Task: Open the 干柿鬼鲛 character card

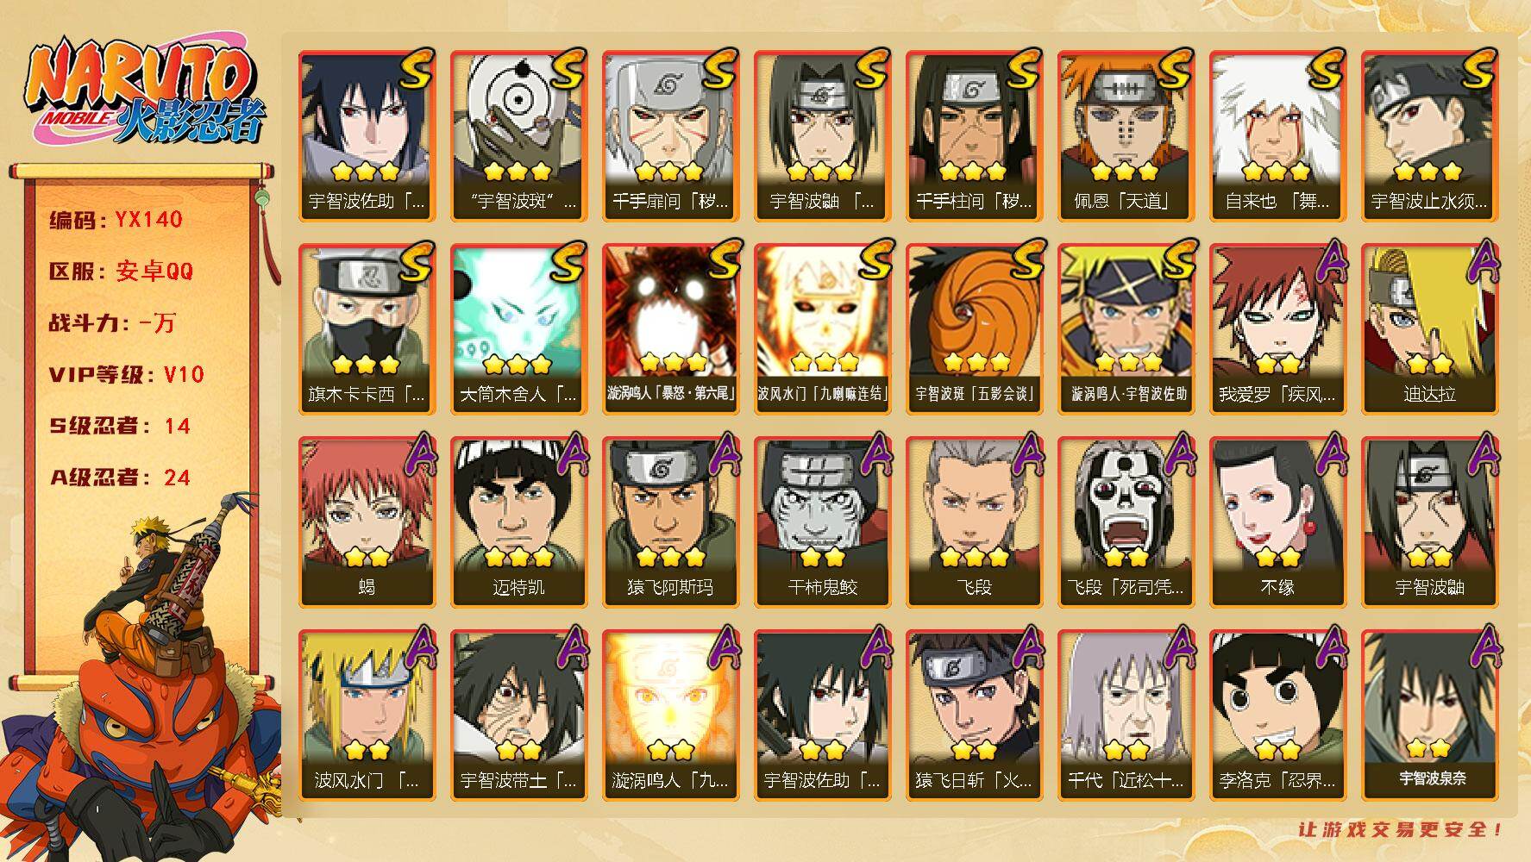Action: (x=822, y=522)
